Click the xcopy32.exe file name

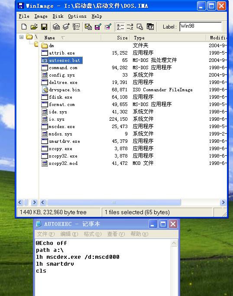coord(63,156)
